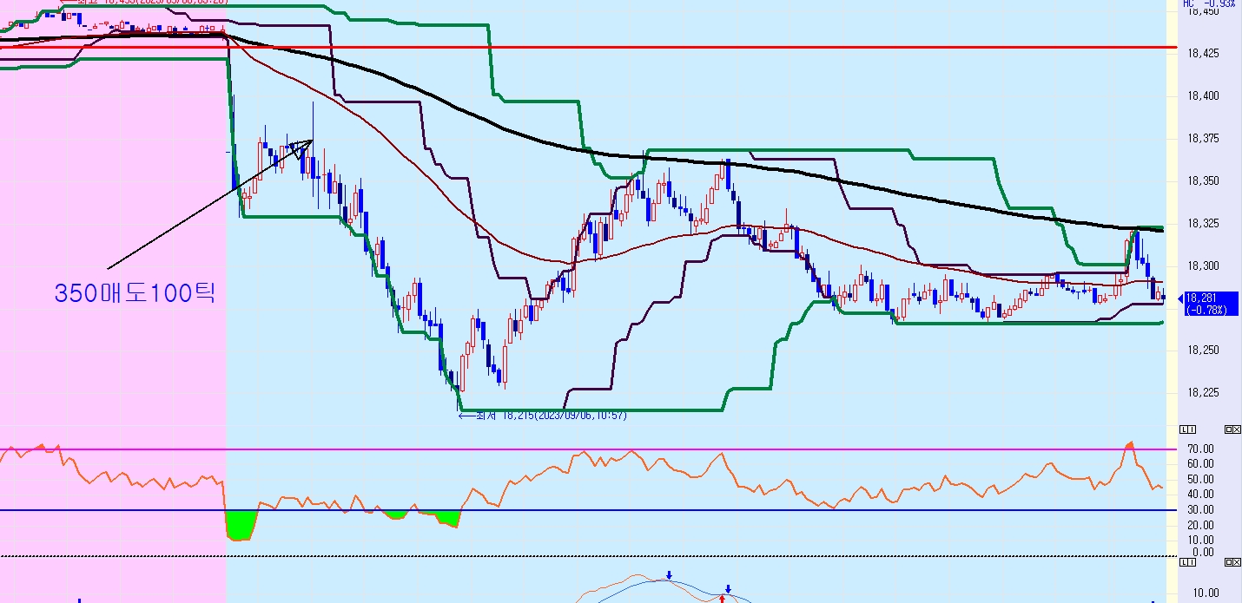Click the 18,375 price axis label
Image resolution: width=1242 pixels, height=603 pixels.
1204,139
